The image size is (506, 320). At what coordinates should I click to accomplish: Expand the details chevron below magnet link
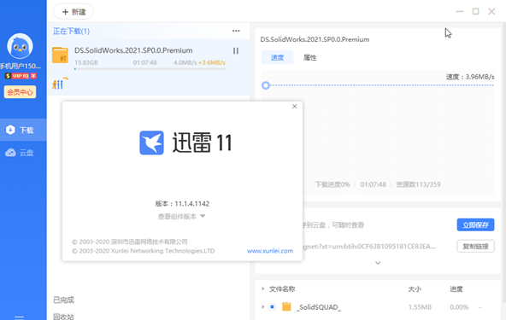click(378, 263)
